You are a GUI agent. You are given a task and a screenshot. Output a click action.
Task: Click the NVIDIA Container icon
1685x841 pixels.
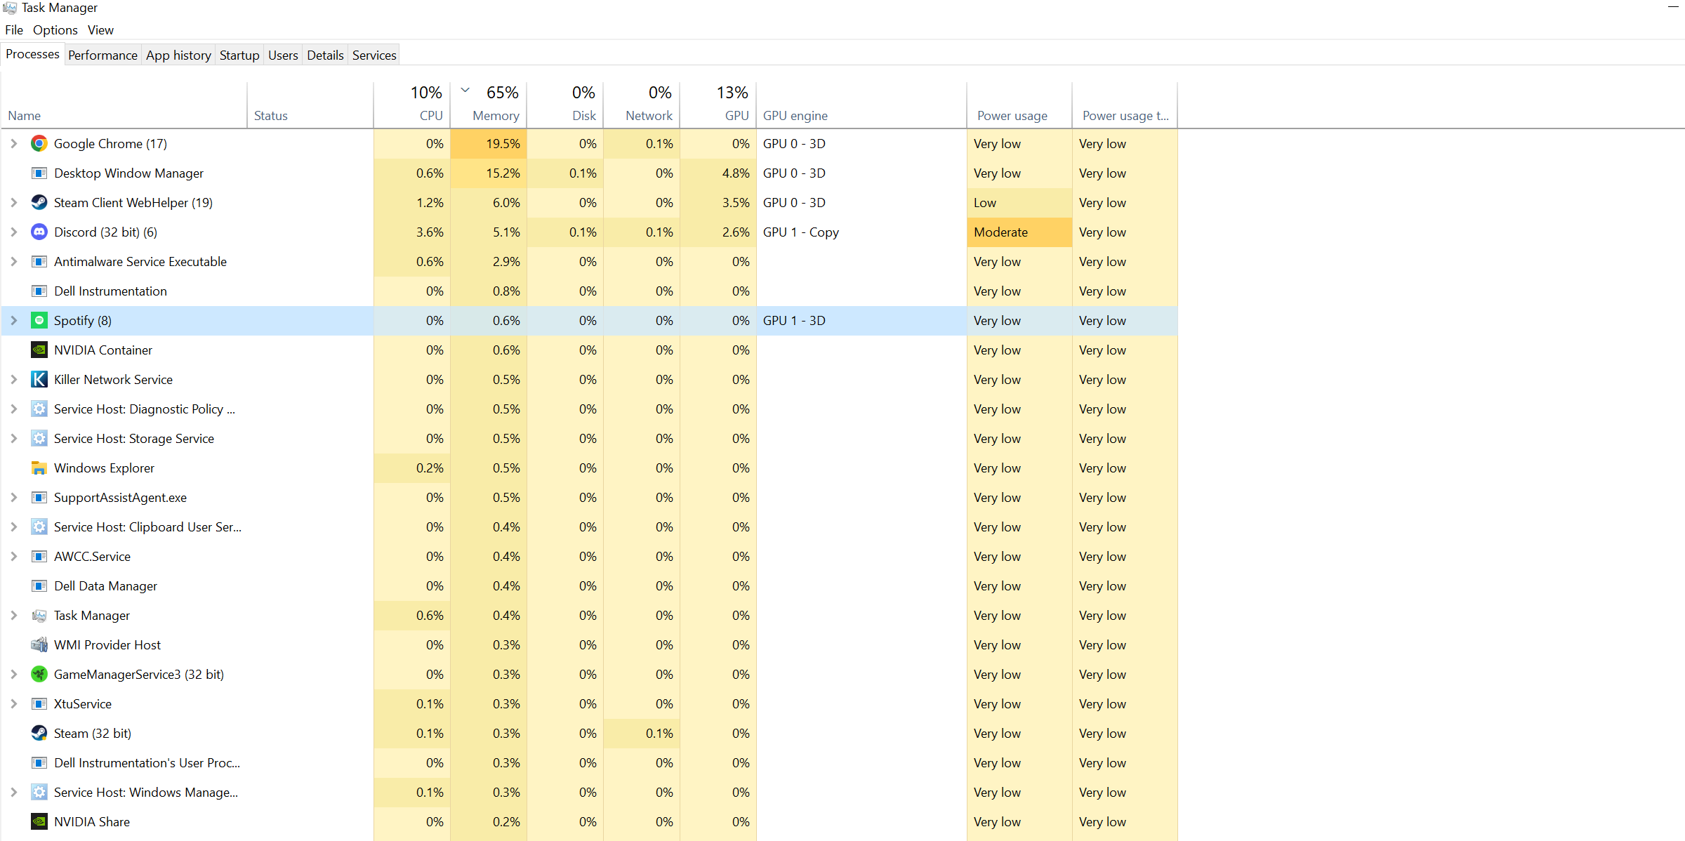(39, 350)
